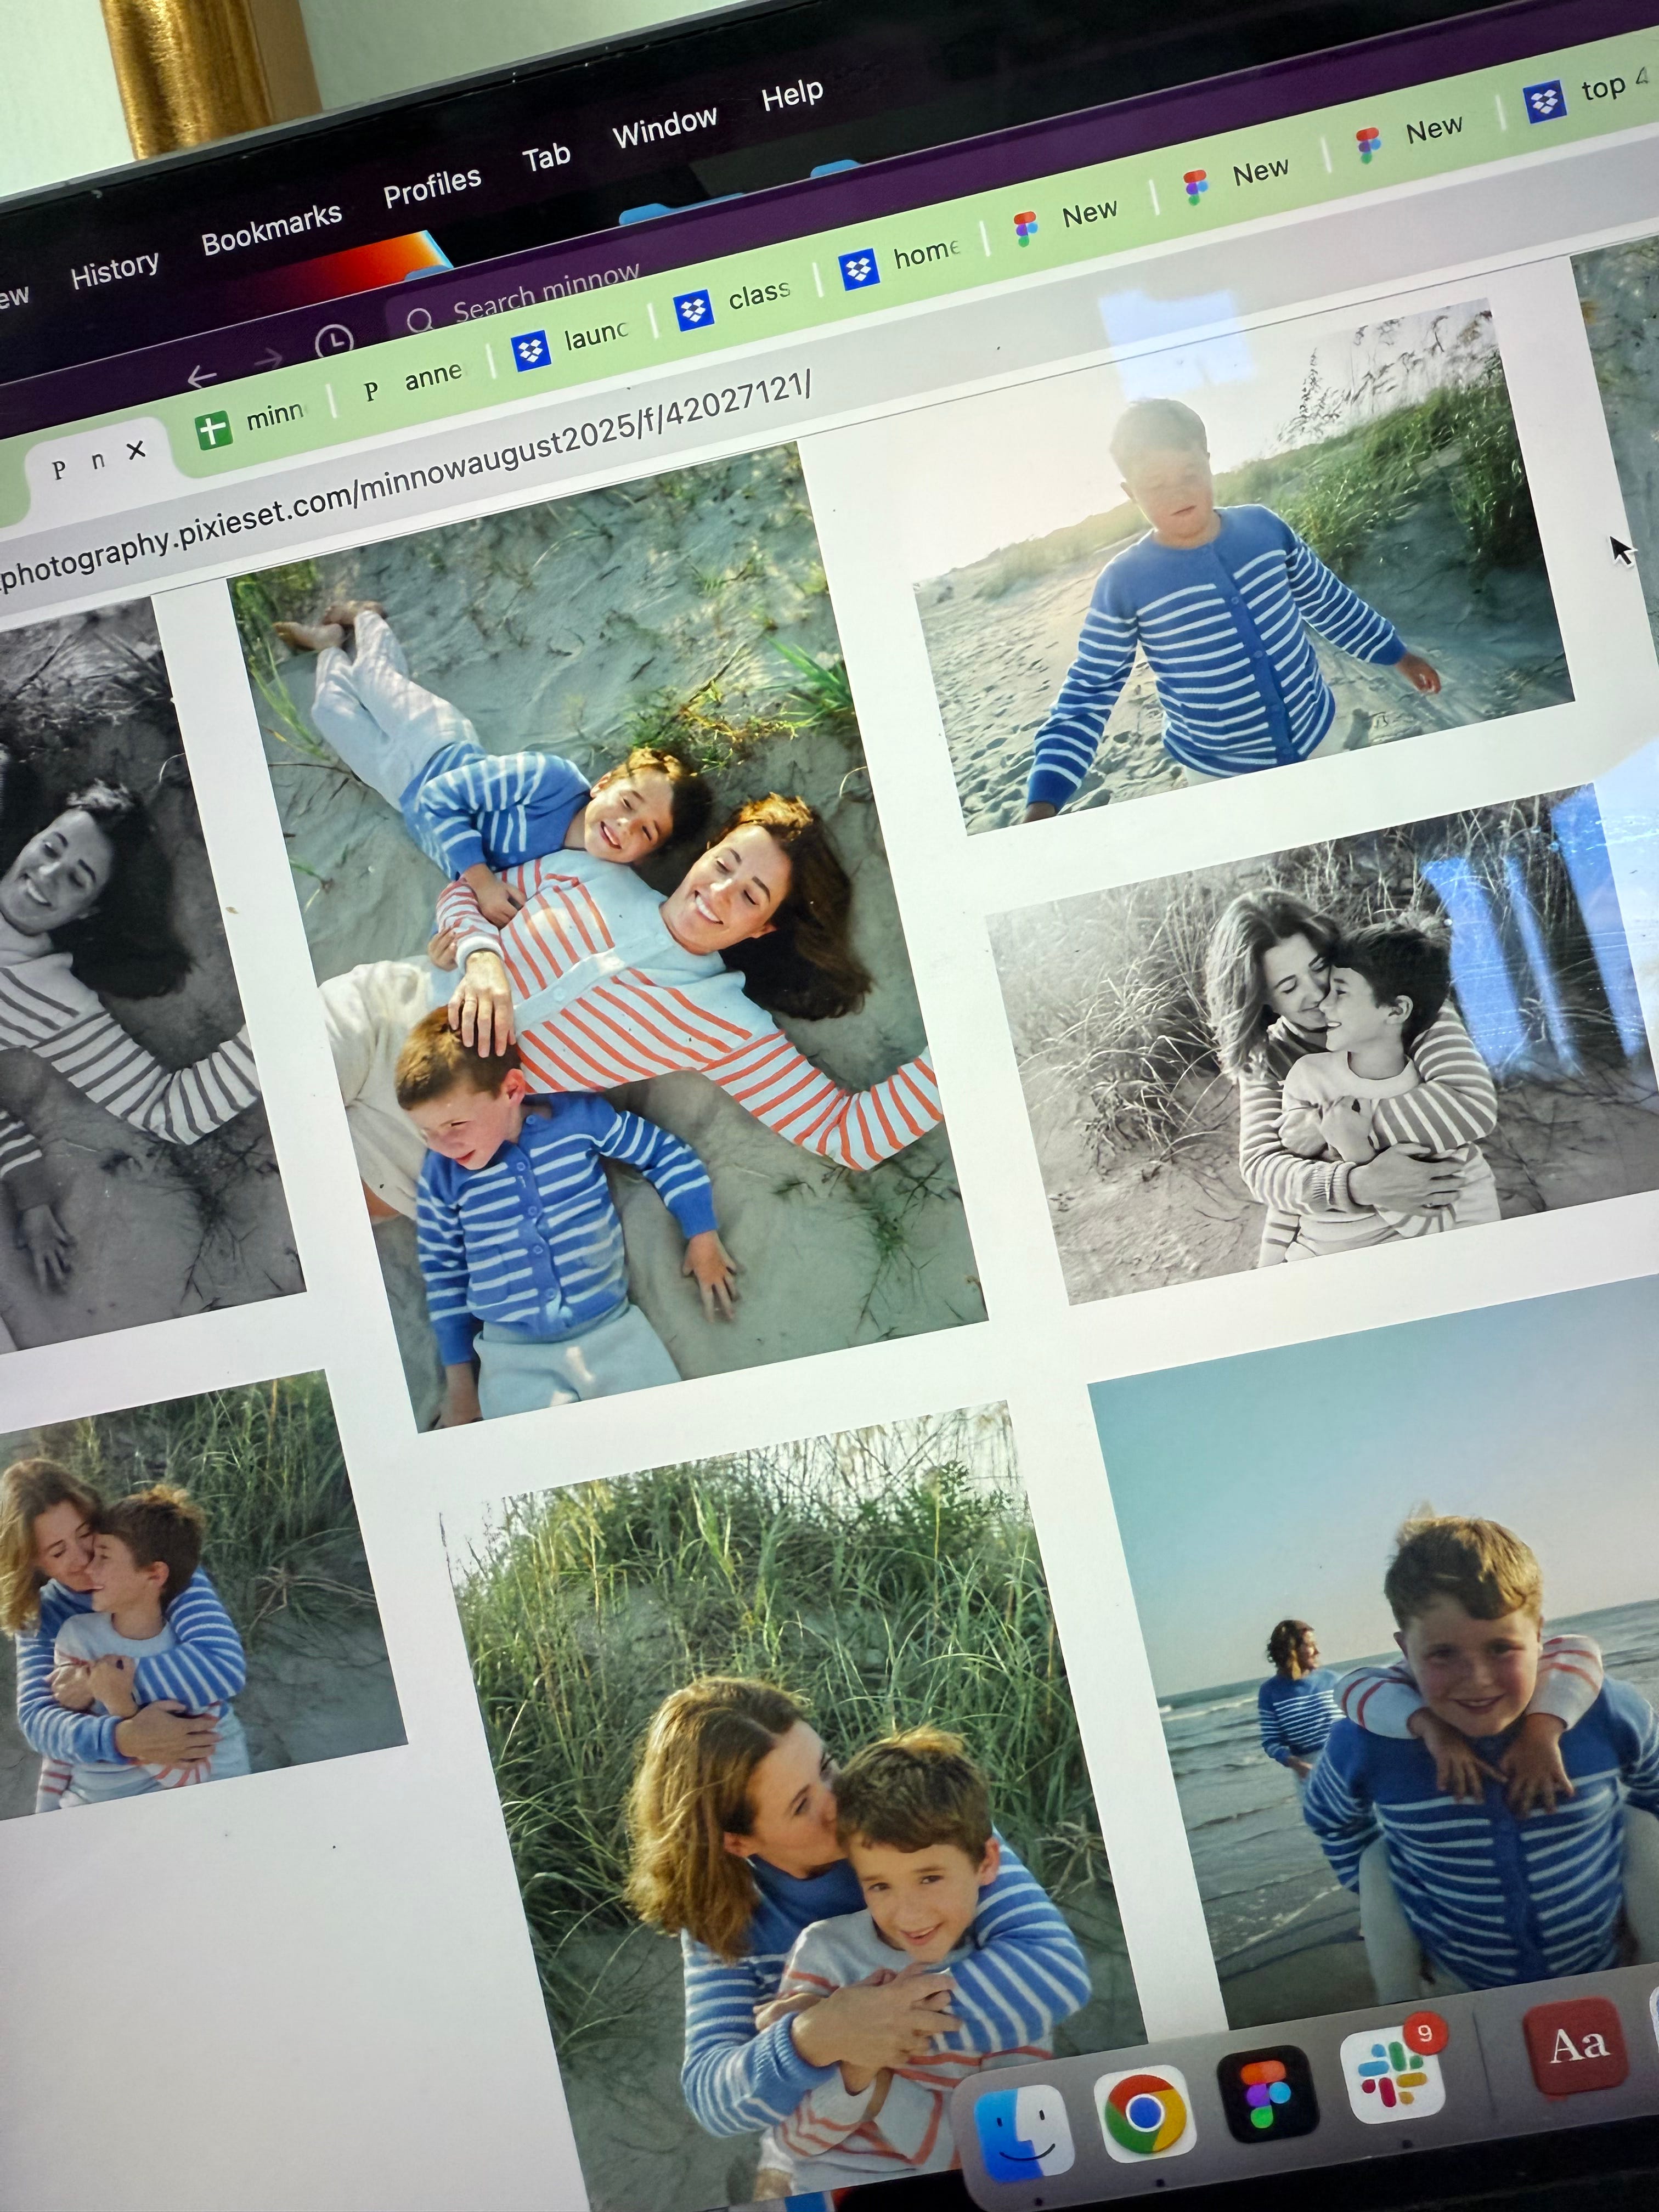Click the Search minnow field

[x=544, y=295]
